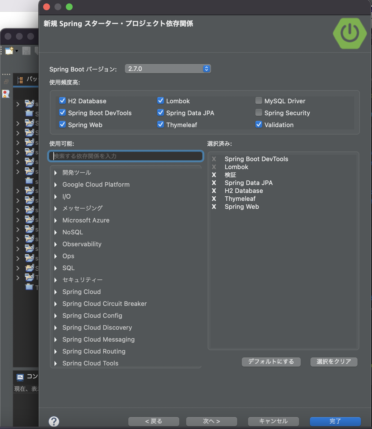The image size is (372, 429).
Task: Remove H2 Database via X icon
Action: tap(214, 191)
